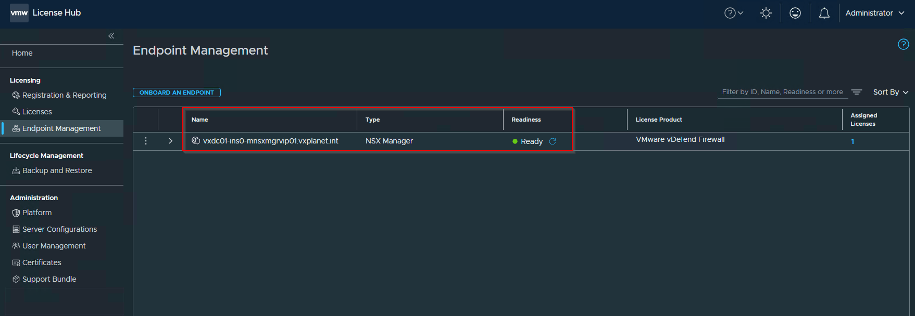Viewport: 915px width, 316px height.
Task: Click the Endpoint Management sidebar icon
Action: (x=16, y=128)
